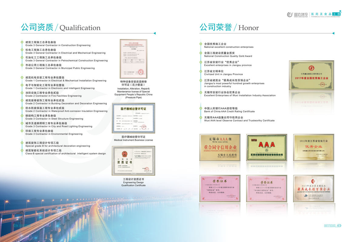Open the 2012年度江苏省安装行业 优秀企业 plaque
Screen dimensions: 355x242
pos(313,148)
